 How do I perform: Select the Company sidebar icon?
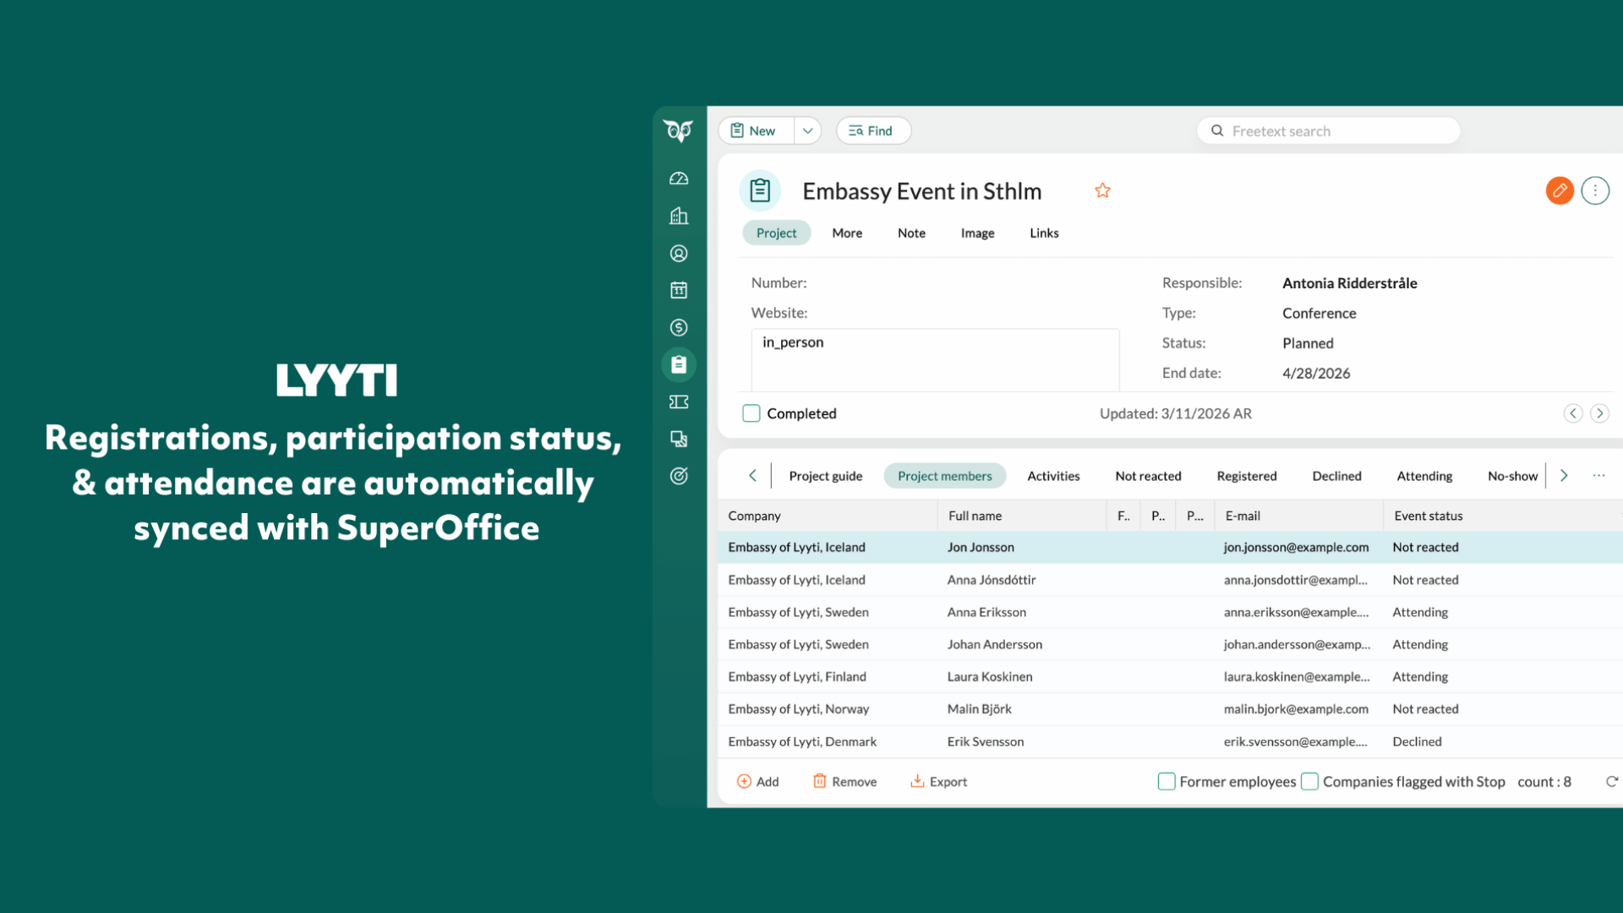(679, 216)
